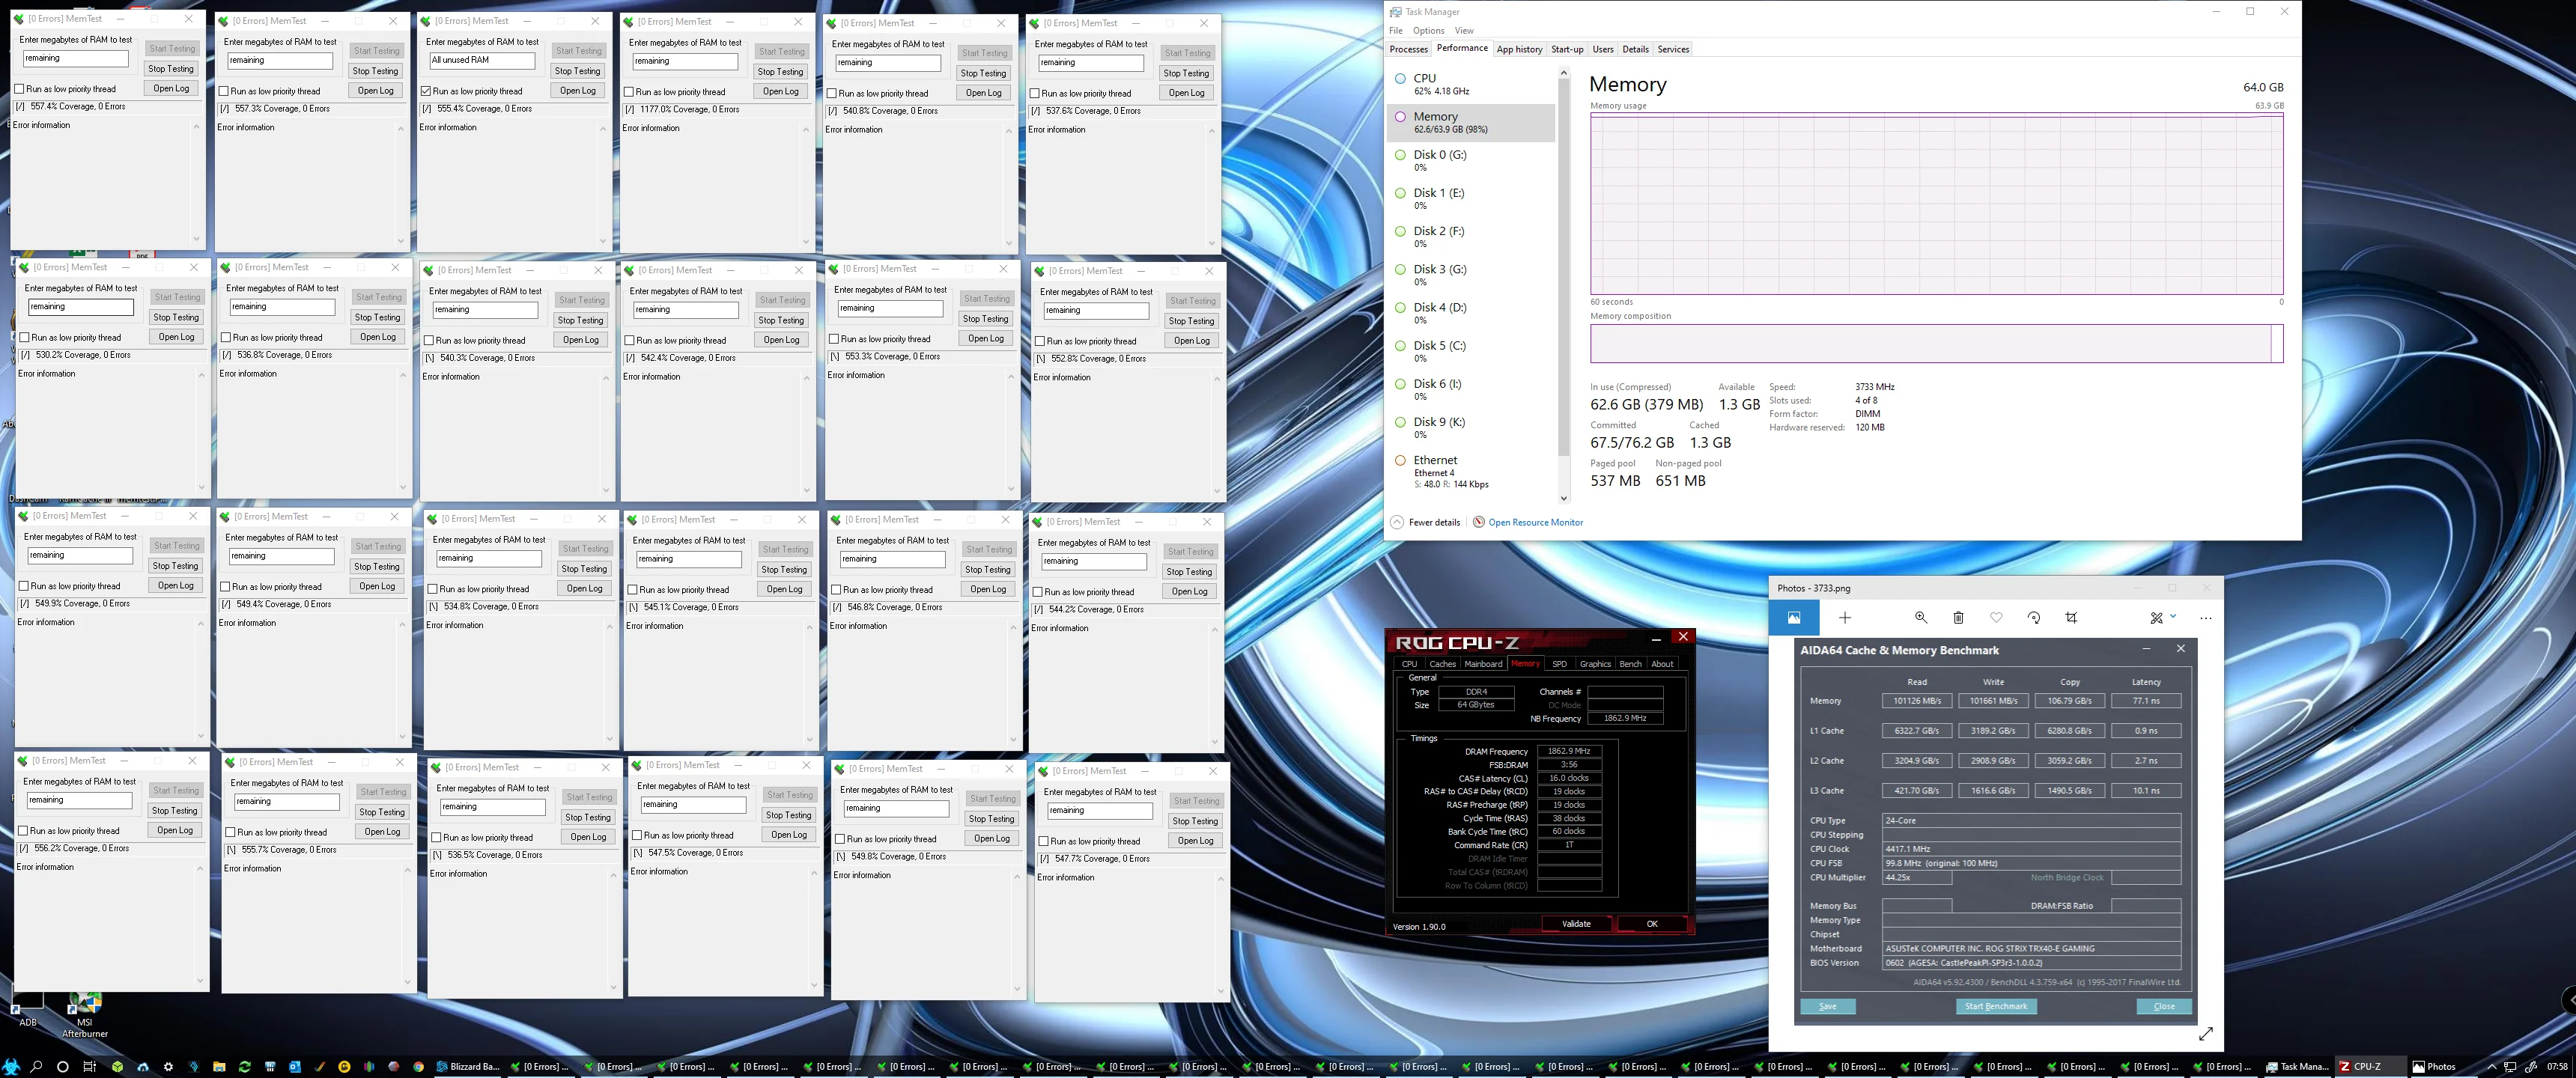This screenshot has width=2576, height=1078.
Task: Open the crop tool in Photos
Action: pos(2071,618)
